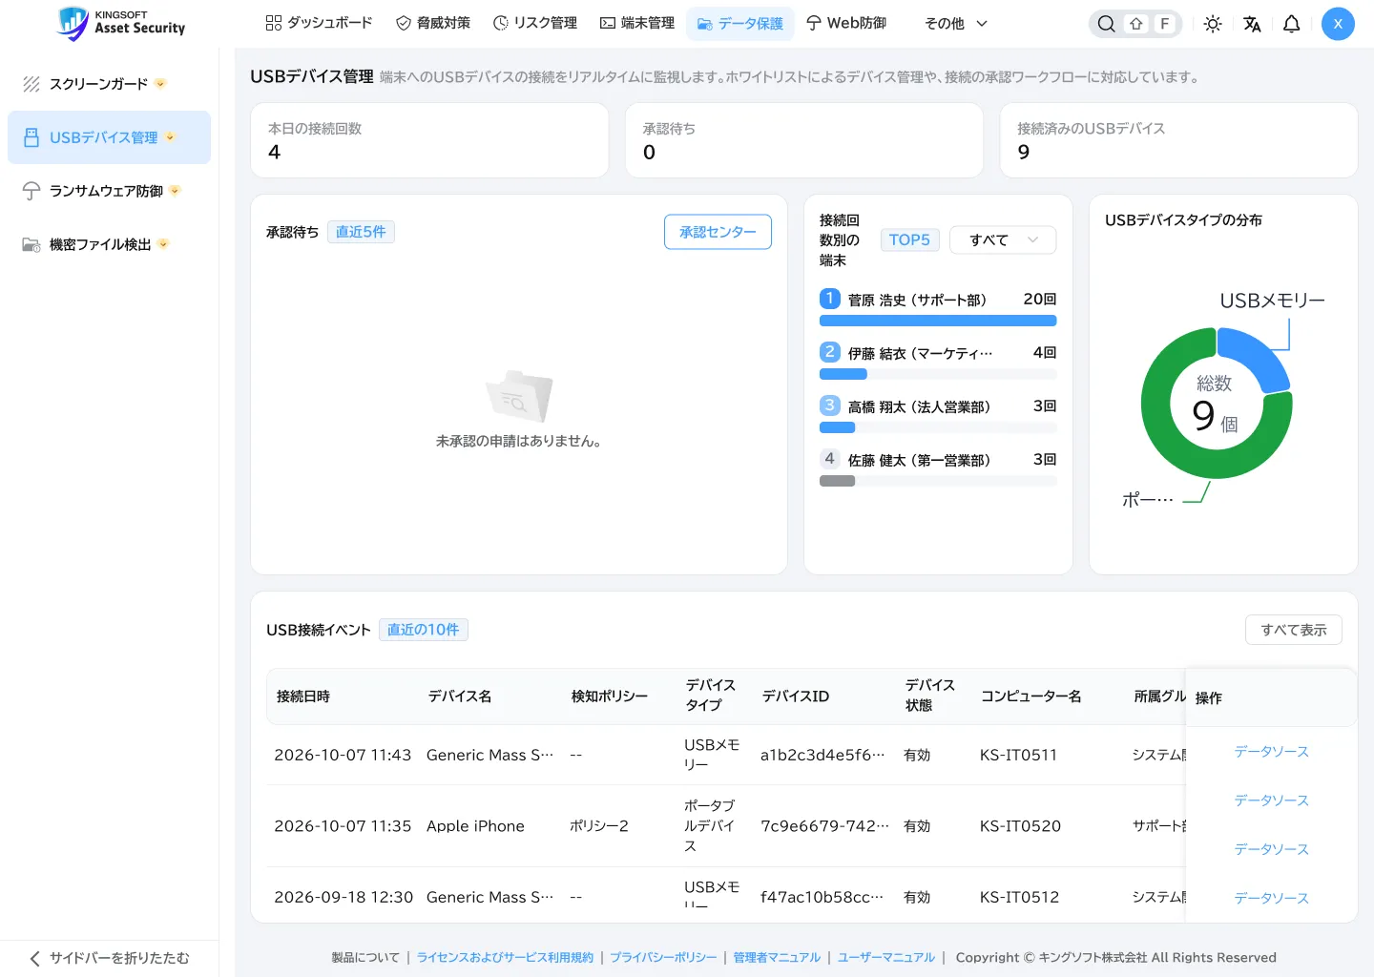The height and width of the screenshot is (977, 1374).
Task: Open ランサムウェア防御 in the sidebar
Action: point(109,191)
